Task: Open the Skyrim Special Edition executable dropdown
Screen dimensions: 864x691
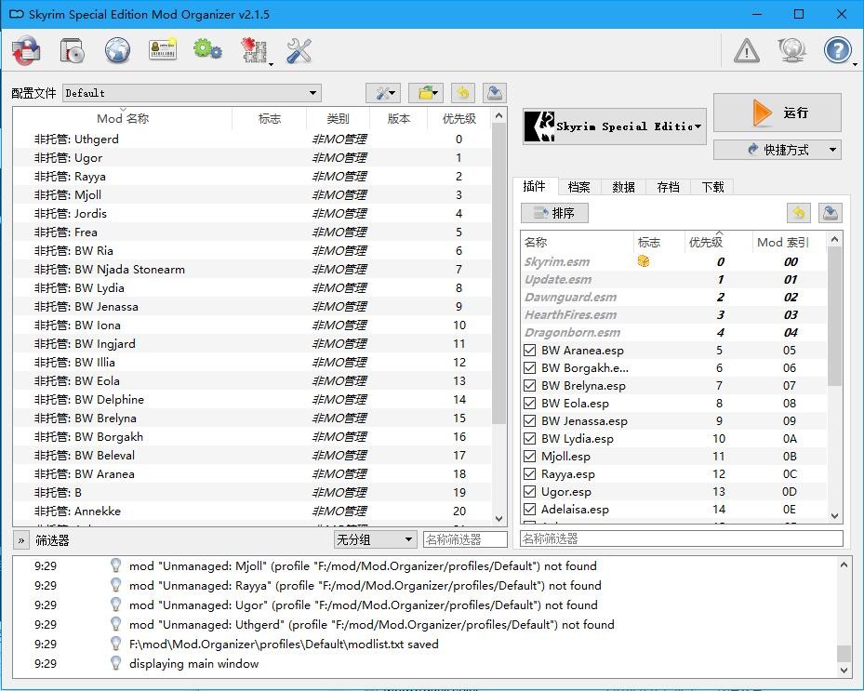Action: tap(615, 126)
